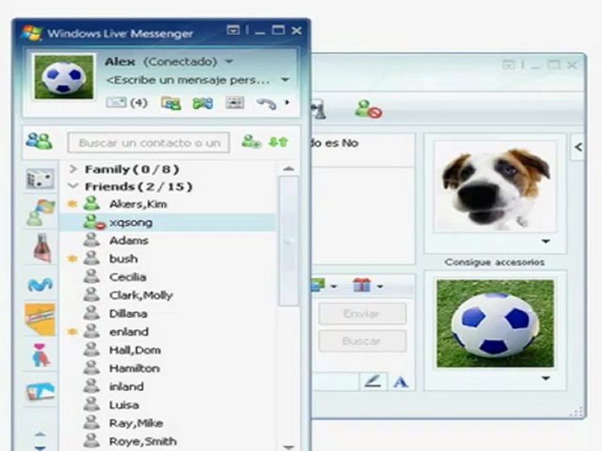
Task: Open the Windows Live flag people sidebar tab
Action: point(41,212)
